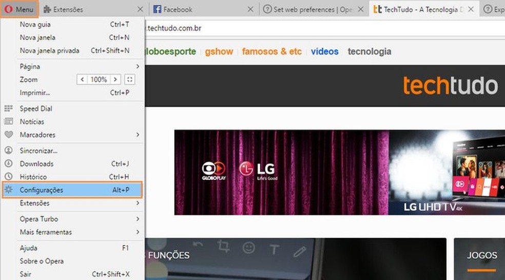Screen dimensions: 505x280
Task: Open the globoesporte link
Action: (x=170, y=51)
